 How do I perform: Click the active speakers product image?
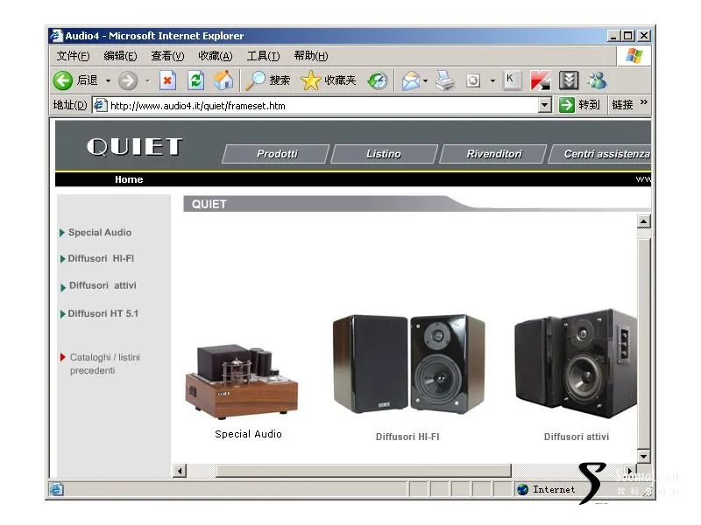pos(576,363)
